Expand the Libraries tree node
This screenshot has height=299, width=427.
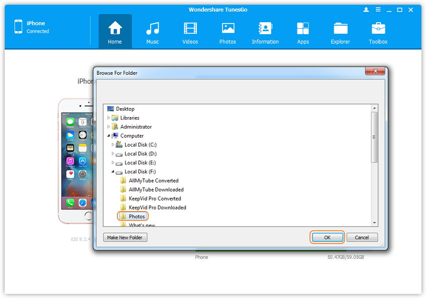coord(109,118)
